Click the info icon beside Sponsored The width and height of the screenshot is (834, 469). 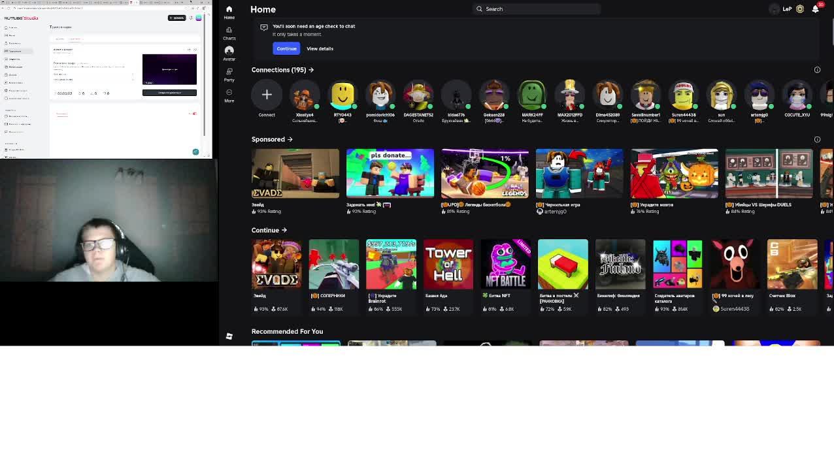pyautogui.click(x=817, y=139)
